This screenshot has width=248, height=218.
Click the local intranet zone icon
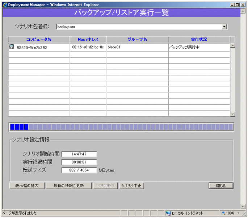click(x=168, y=213)
